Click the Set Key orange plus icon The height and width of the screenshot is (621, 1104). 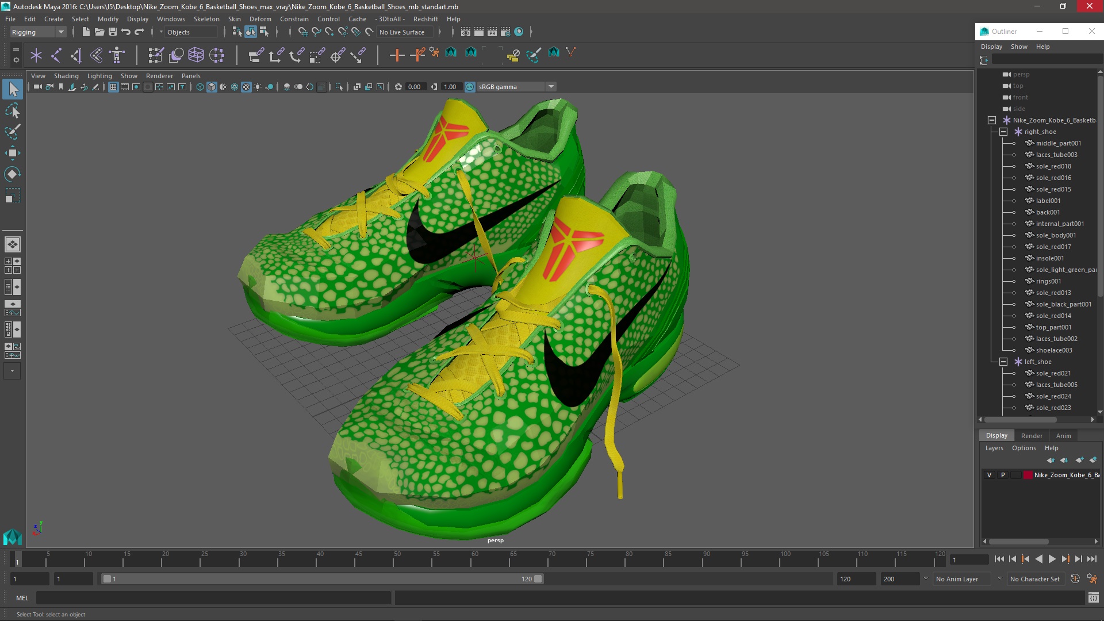point(397,55)
